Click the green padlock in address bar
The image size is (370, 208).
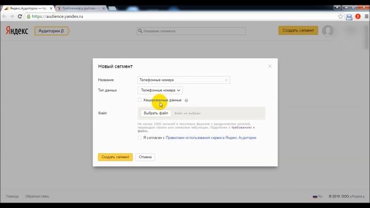pyautogui.click(x=28, y=16)
